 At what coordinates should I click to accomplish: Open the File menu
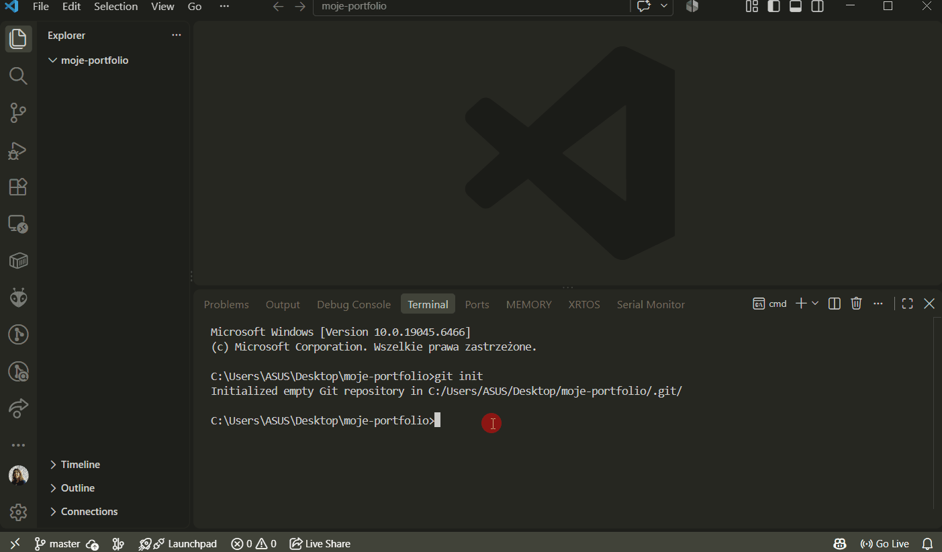[x=41, y=7]
